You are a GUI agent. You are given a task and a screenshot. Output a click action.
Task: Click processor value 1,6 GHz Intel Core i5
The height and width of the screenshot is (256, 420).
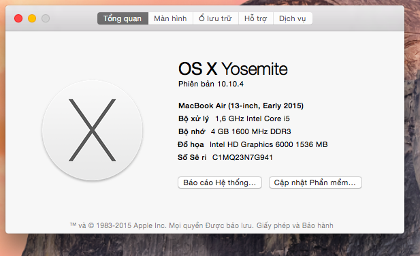[253, 118]
